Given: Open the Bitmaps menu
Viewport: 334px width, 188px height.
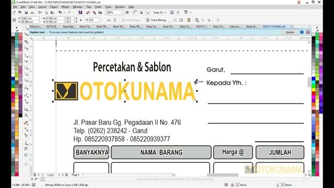Looking at the screenshot, I should click(78, 7).
